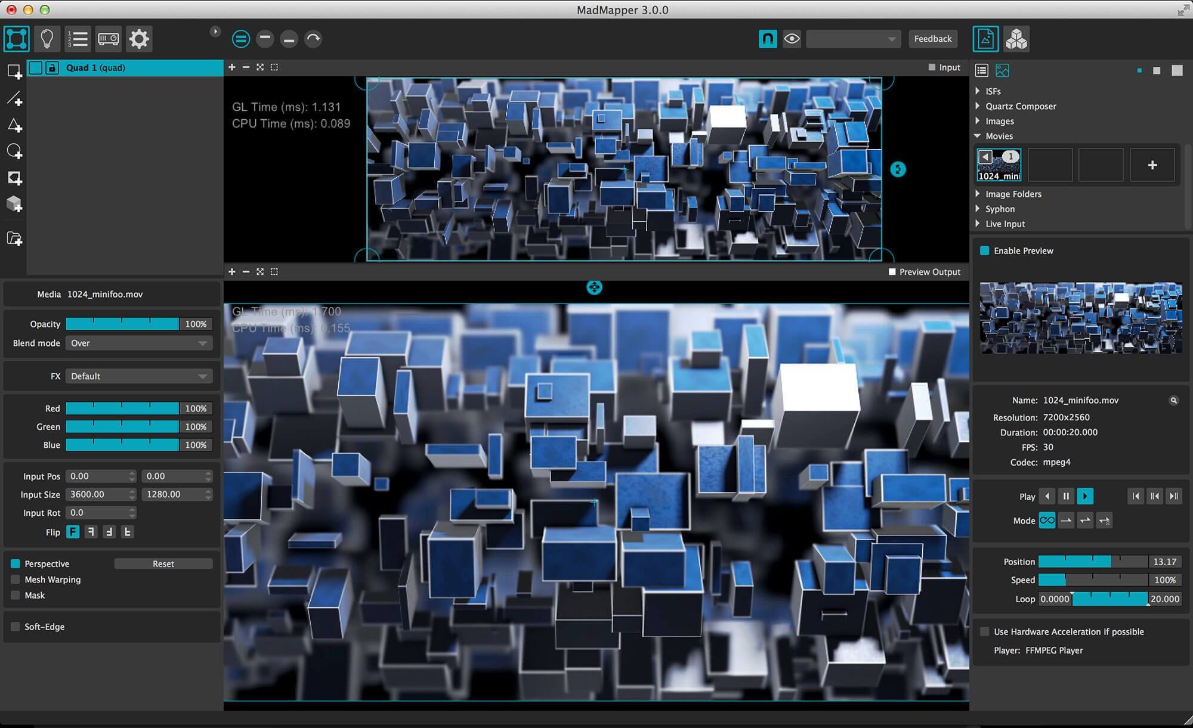
Task: Play the movie forward
Action: [x=1085, y=496]
